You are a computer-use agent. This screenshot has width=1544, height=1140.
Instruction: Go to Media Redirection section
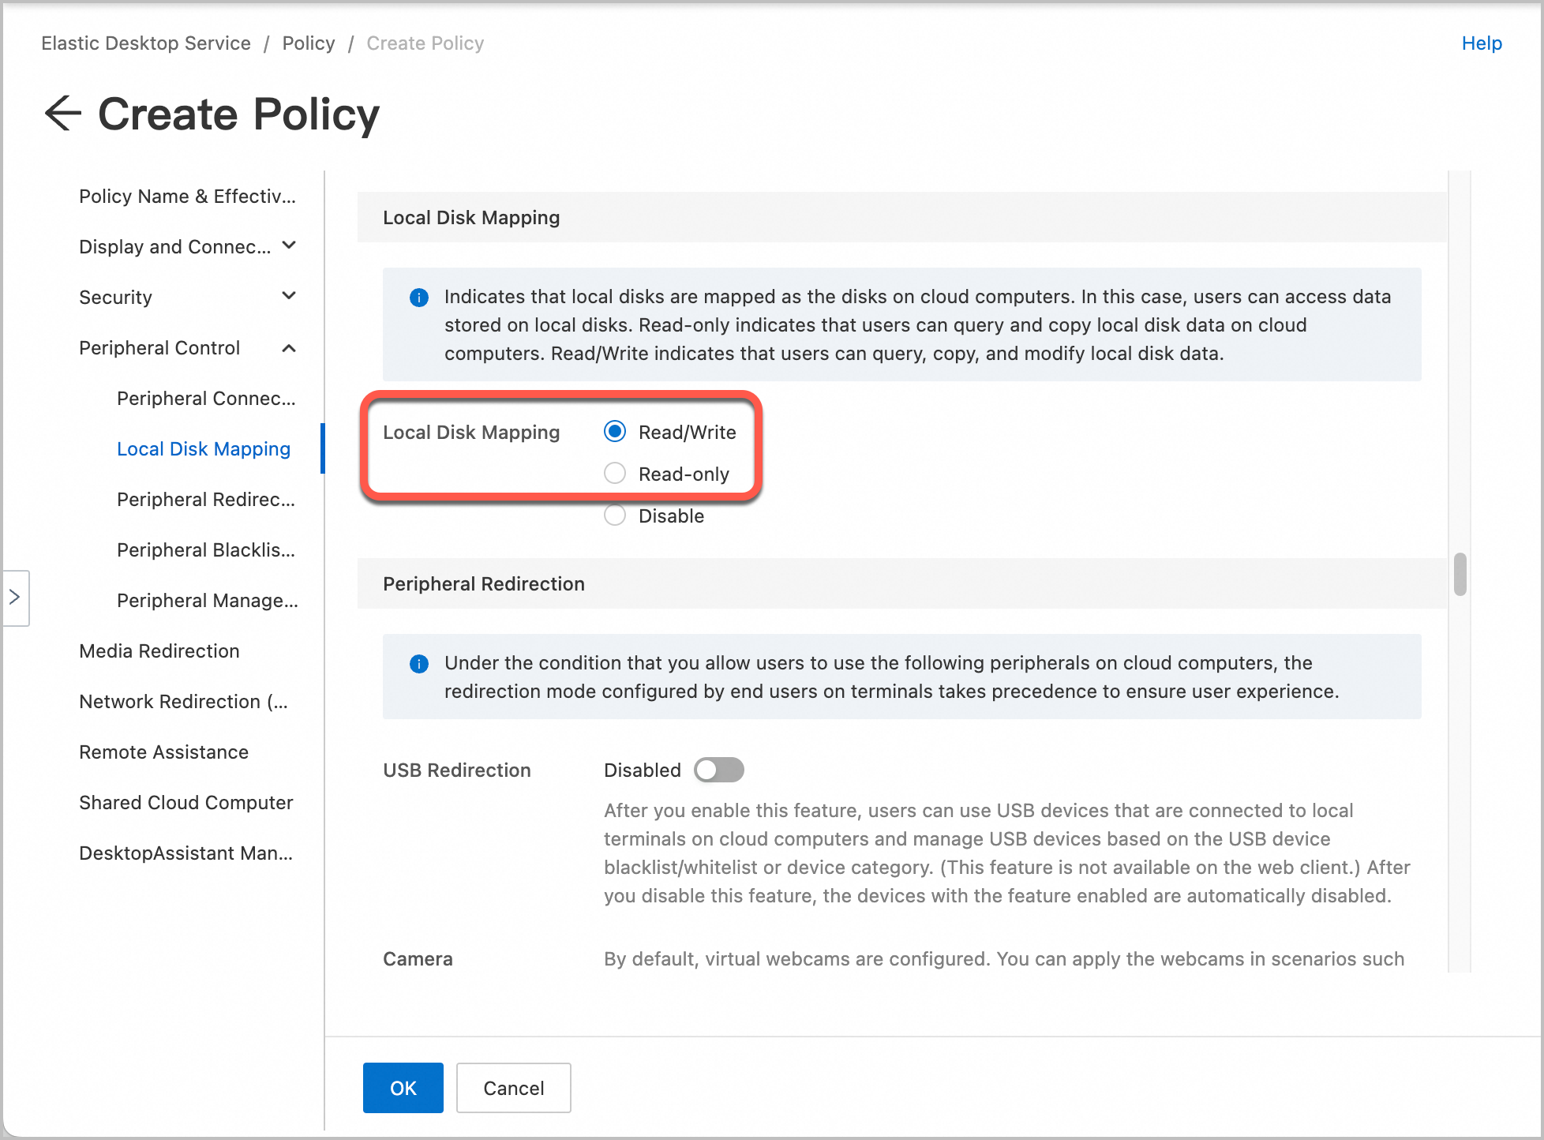[x=159, y=651]
